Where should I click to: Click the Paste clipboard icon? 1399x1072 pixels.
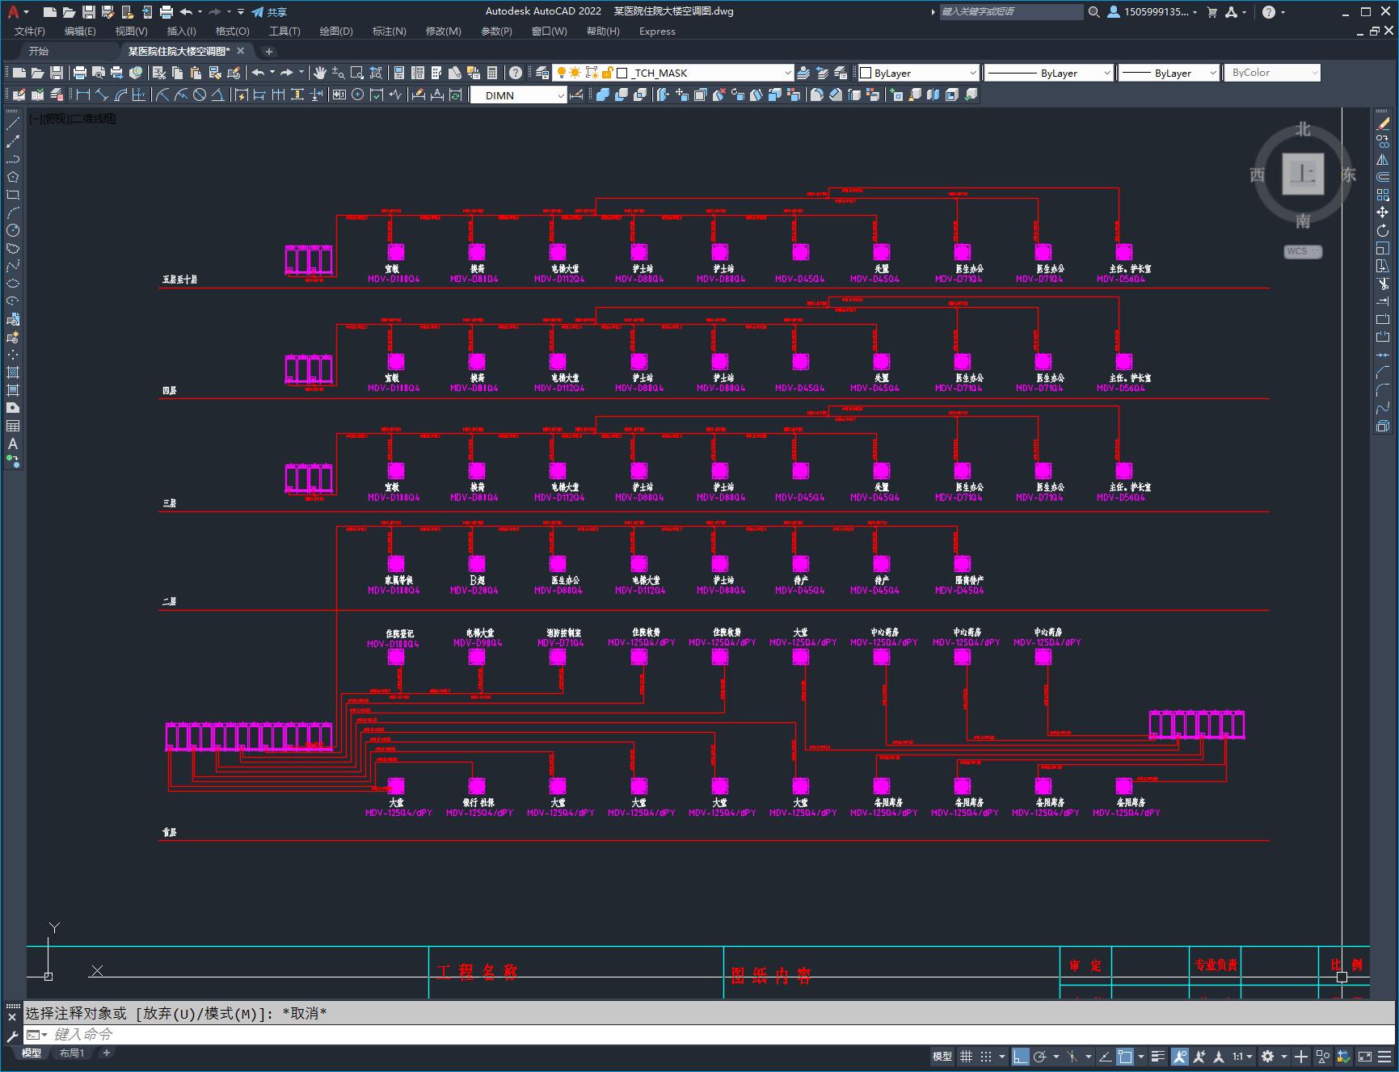point(196,73)
